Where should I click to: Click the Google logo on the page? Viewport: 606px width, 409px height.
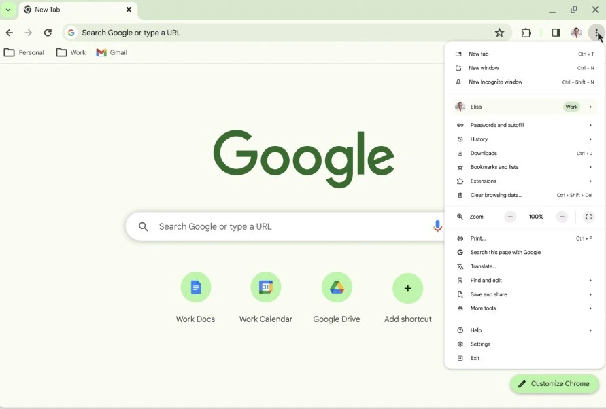[x=304, y=159]
